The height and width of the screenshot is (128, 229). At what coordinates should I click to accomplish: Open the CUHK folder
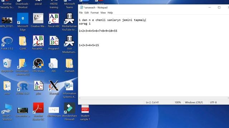click(23, 41)
